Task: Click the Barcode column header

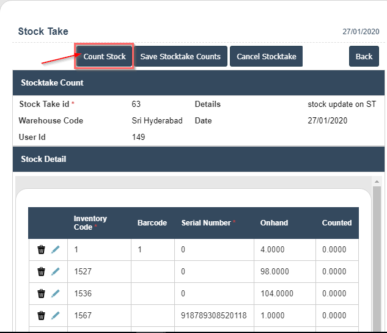Action: pyautogui.click(x=152, y=223)
